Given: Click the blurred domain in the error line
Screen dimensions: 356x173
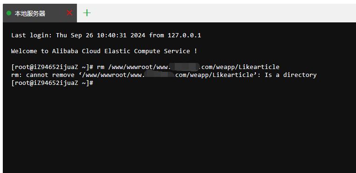Looking at the screenshot, I should 160,75.
